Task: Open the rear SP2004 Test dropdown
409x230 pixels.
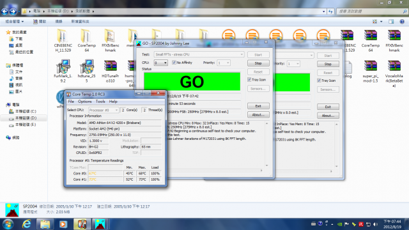Action: 295,56
